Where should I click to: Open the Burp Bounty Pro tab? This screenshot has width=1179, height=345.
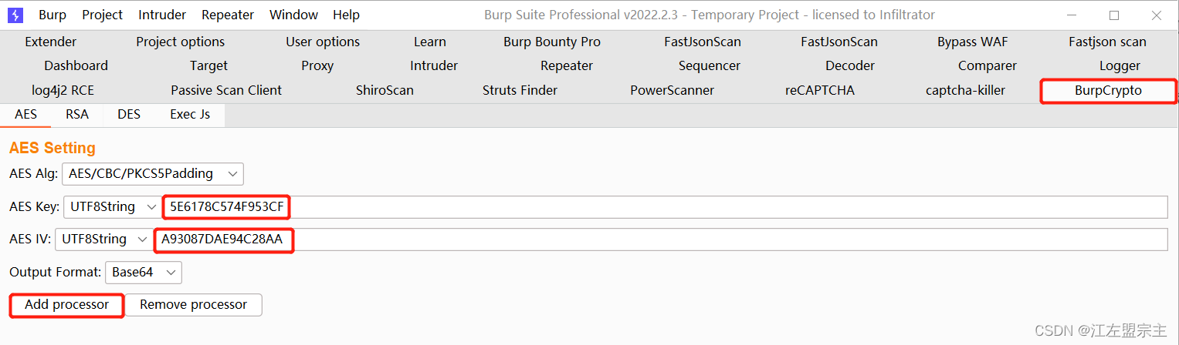point(552,42)
